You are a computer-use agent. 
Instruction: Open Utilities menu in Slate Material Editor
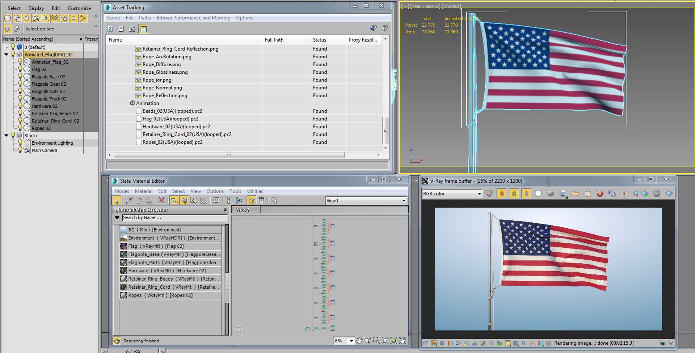click(255, 191)
